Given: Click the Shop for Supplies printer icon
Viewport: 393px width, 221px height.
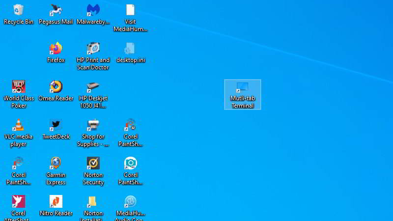Looking at the screenshot, I should [x=93, y=125].
